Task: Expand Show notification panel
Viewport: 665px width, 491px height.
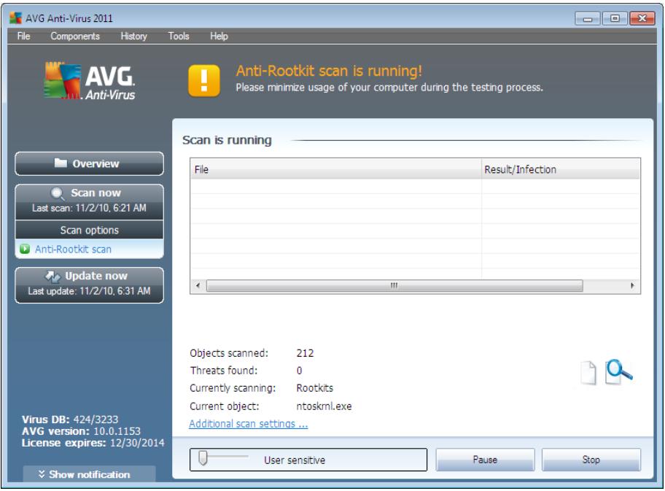Action: coord(89,474)
